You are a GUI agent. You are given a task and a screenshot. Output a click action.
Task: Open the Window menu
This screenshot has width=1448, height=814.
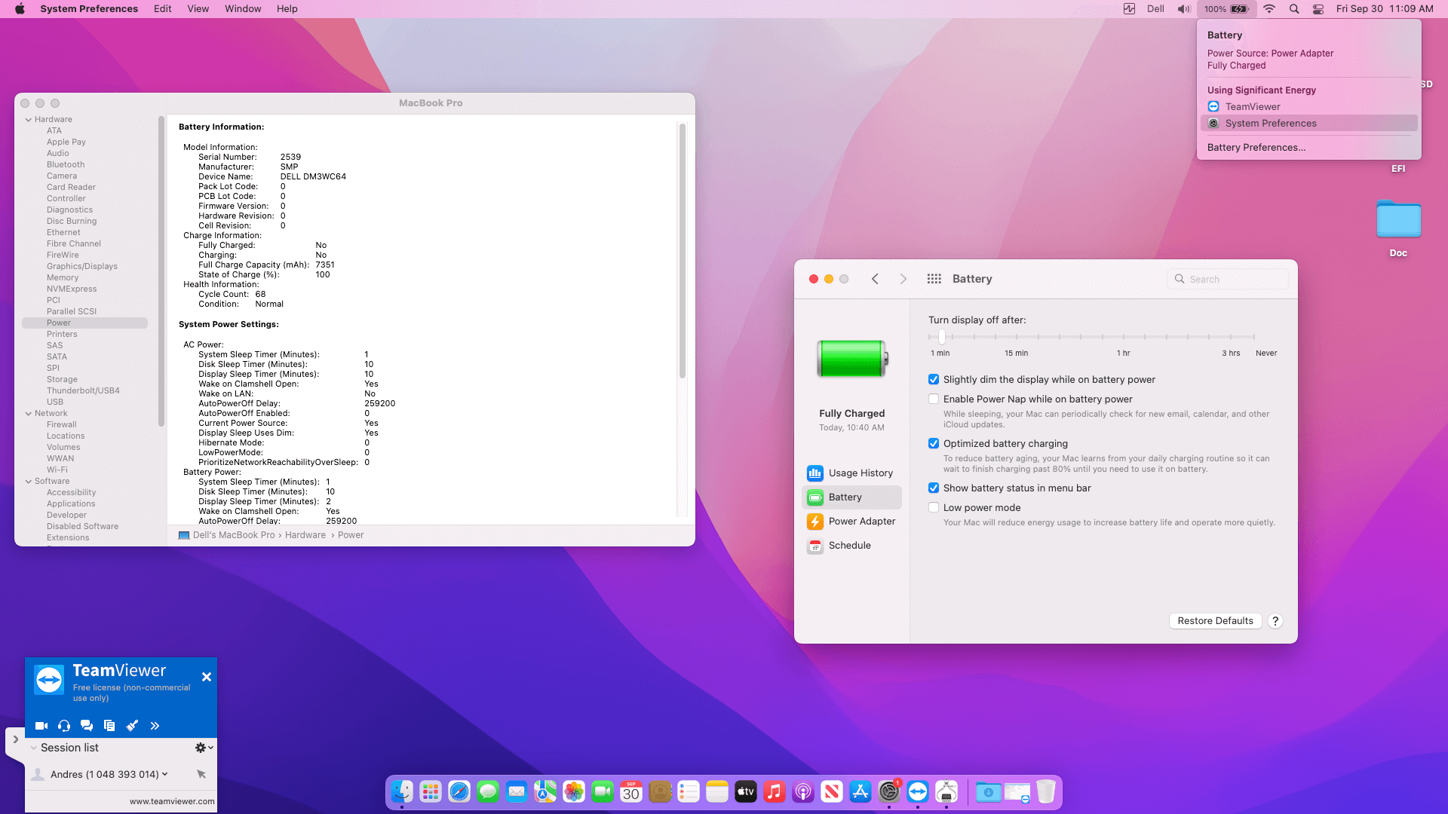(243, 9)
